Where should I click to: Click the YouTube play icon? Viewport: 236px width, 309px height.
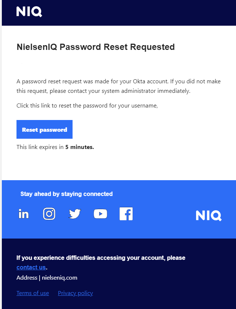[100, 214]
